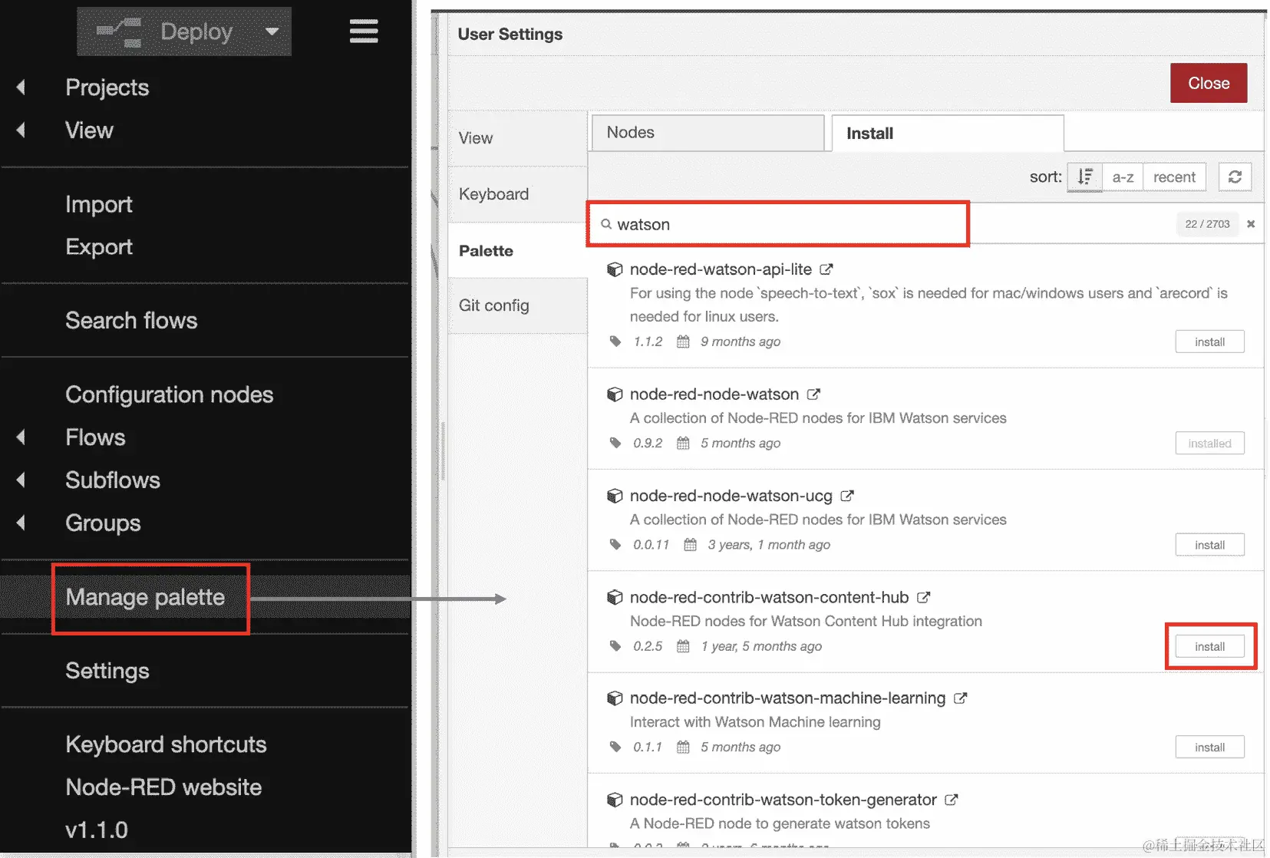Open Search flows
Viewport: 1270px width, 858px height.
[131, 321]
